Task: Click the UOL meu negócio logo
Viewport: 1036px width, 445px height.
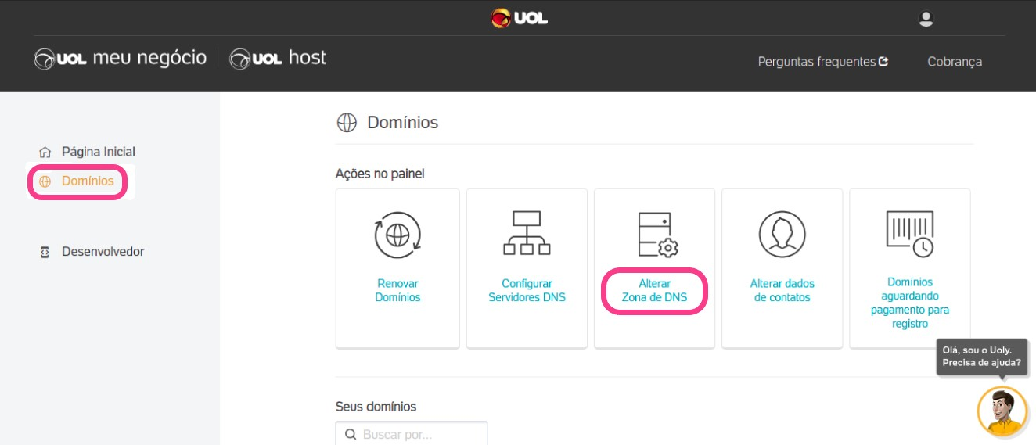Action: [121, 59]
